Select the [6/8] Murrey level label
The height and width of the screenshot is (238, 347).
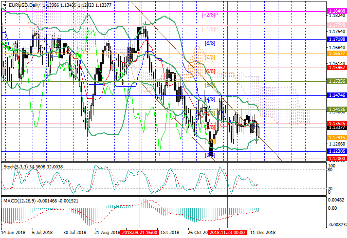tap(210, 71)
